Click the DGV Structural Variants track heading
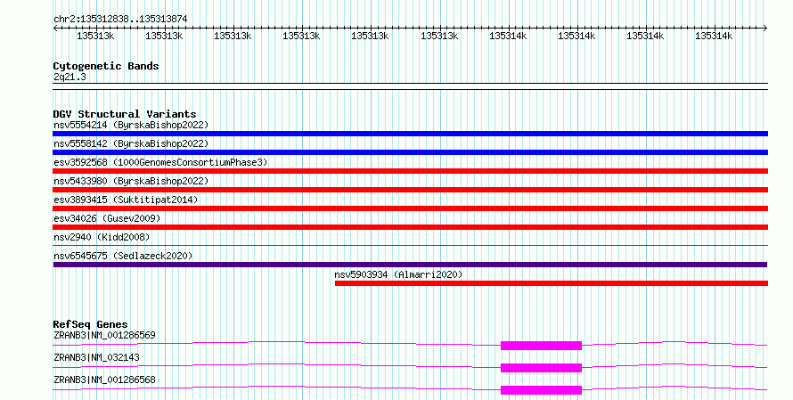Image resolution: width=793 pixels, height=400 pixels. 125,114
